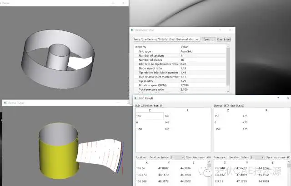Click the Z value 0 in Hub table

pyautogui.click(x=137, y=122)
